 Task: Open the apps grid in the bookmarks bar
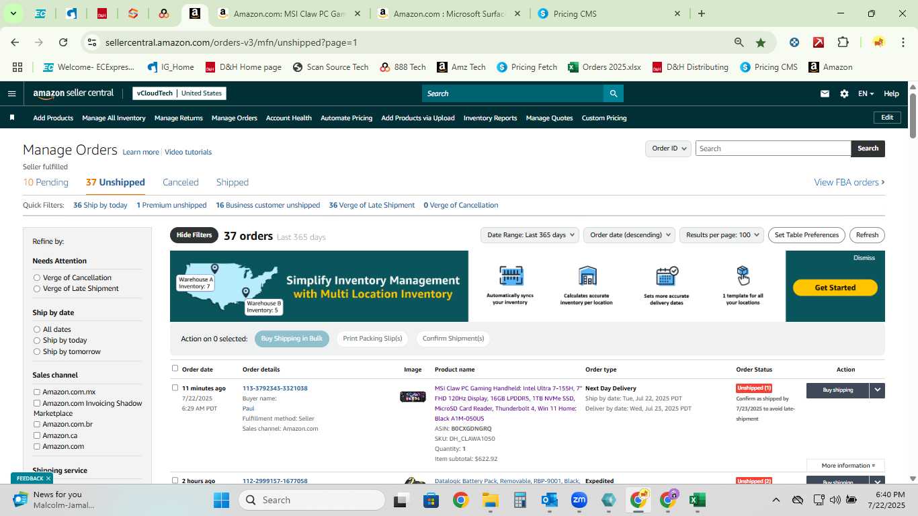point(17,67)
